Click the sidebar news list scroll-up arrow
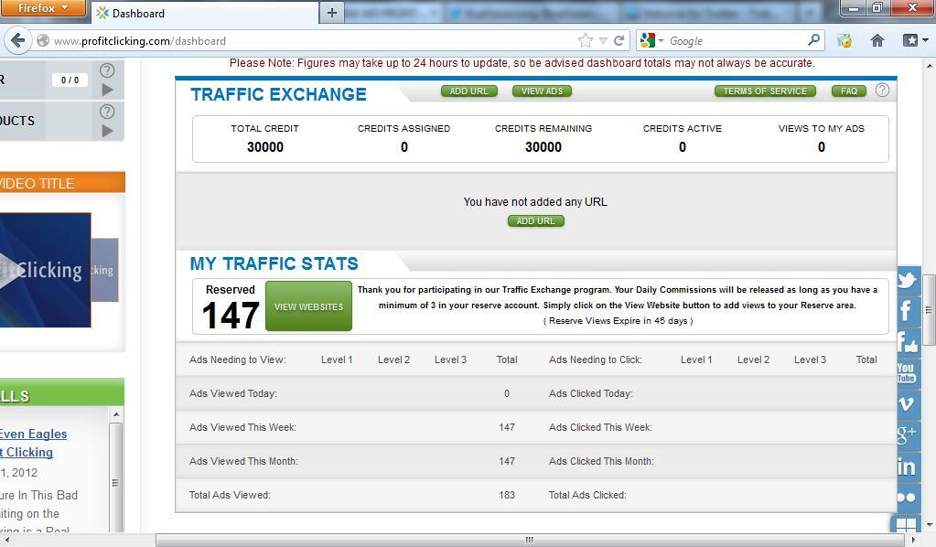 (x=116, y=414)
